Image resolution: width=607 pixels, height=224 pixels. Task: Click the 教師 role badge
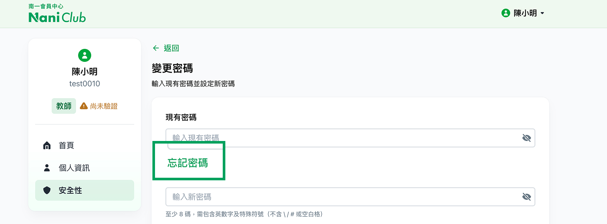click(64, 106)
